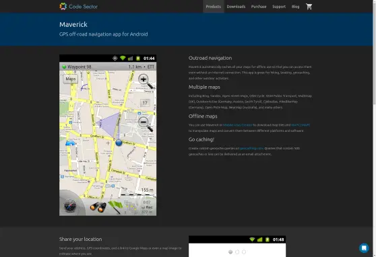Open the shopping cart icon
The height and width of the screenshot is (257, 376).
pyautogui.click(x=309, y=7)
